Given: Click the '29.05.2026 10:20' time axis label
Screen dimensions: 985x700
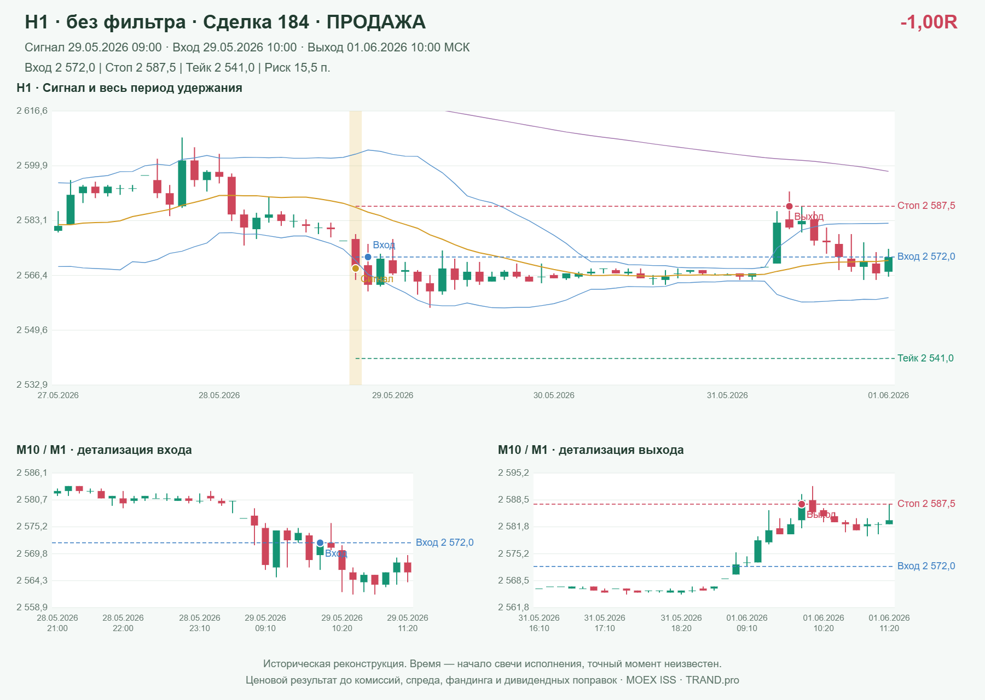Looking at the screenshot, I should pos(342,623).
